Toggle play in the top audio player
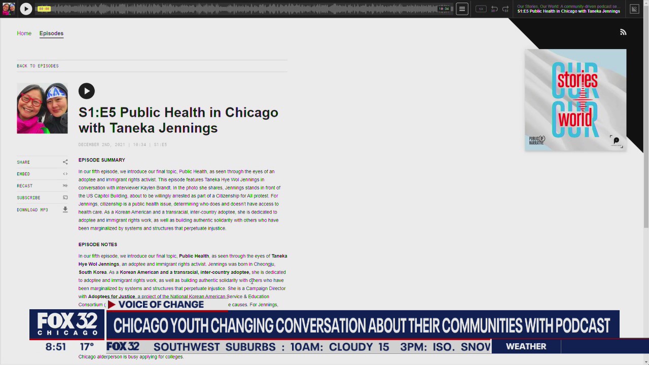This screenshot has height=365, width=649. click(25, 9)
